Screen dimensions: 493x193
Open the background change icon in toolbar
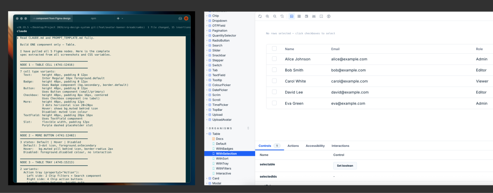291,16
